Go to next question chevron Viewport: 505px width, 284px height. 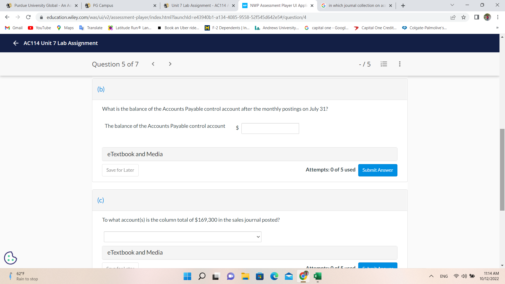click(x=170, y=64)
